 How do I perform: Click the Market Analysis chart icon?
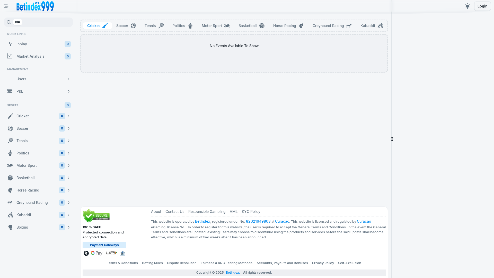pyautogui.click(x=10, y=56)
